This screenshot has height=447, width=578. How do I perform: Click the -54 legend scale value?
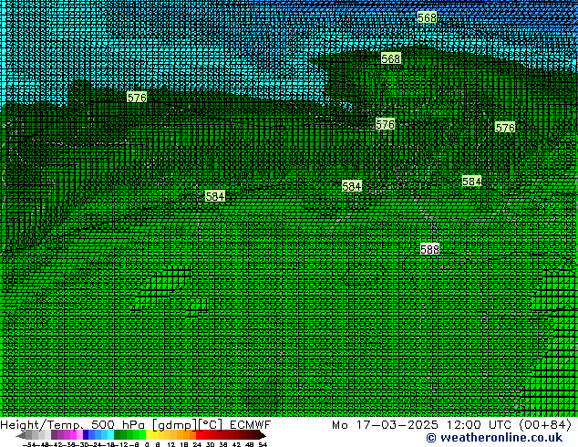(31, 444)
